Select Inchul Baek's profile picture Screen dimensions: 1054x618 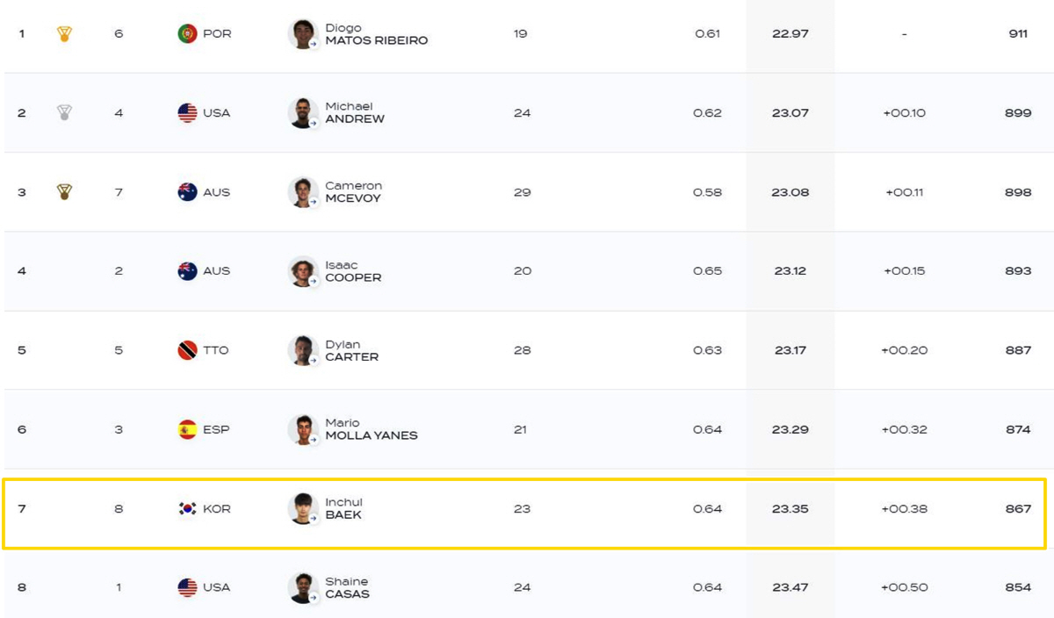(x=303, y=509)
